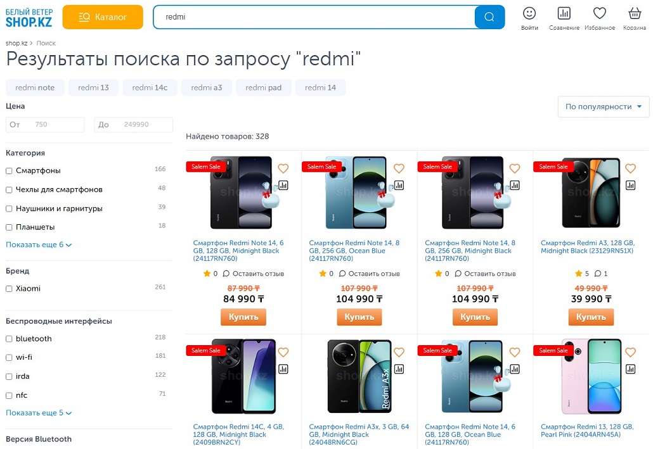Click the search magnifier button
653x449 pixels.
[x=489, y=17]
